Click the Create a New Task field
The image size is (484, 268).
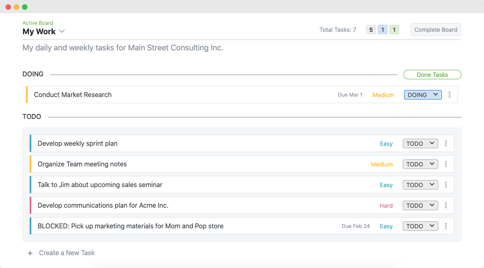click(x=67, y=253)
